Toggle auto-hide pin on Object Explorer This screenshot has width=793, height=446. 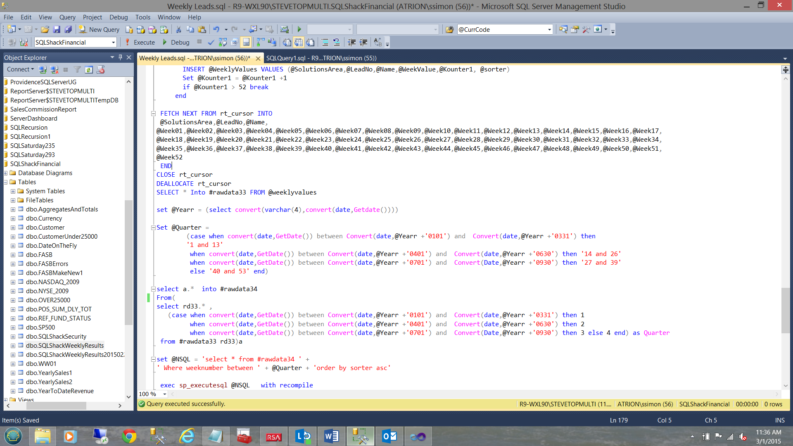click(x=120, y=57)
